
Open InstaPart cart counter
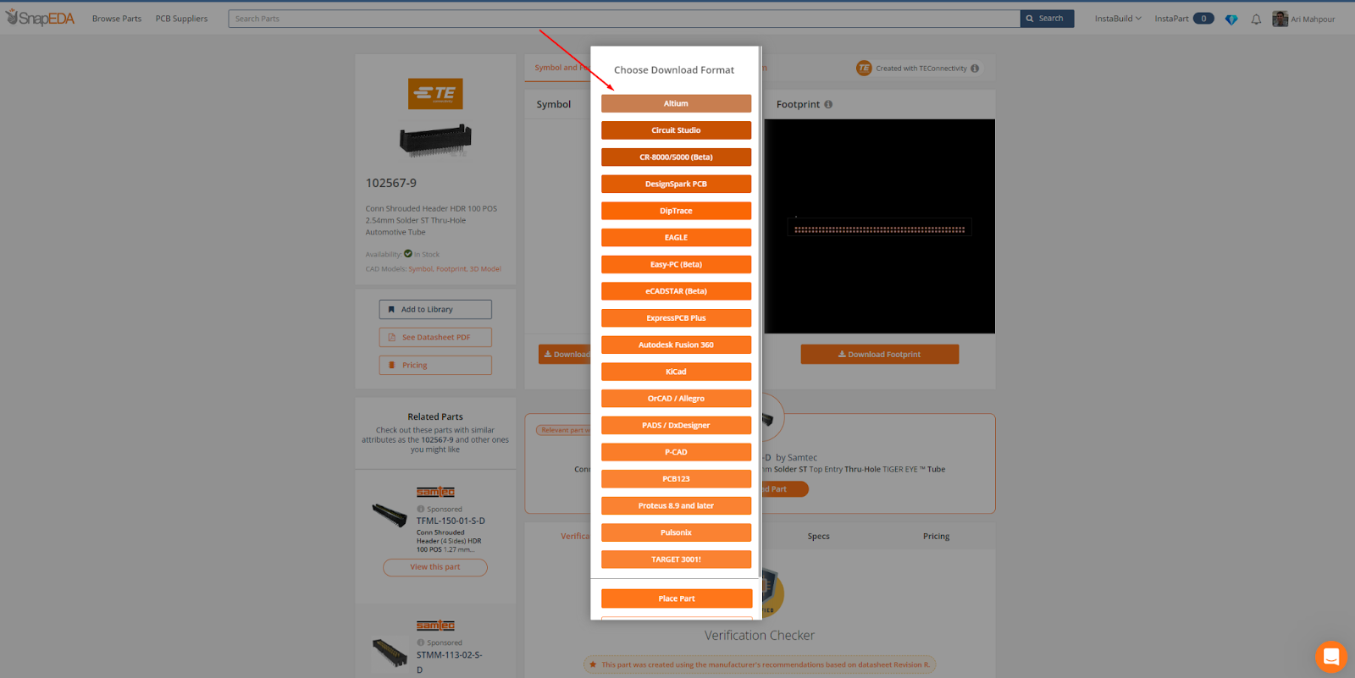(x=1203, y=19)
